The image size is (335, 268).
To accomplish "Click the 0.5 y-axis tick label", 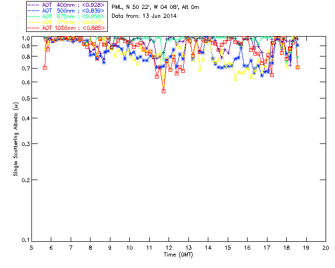I will coord(26,98).
